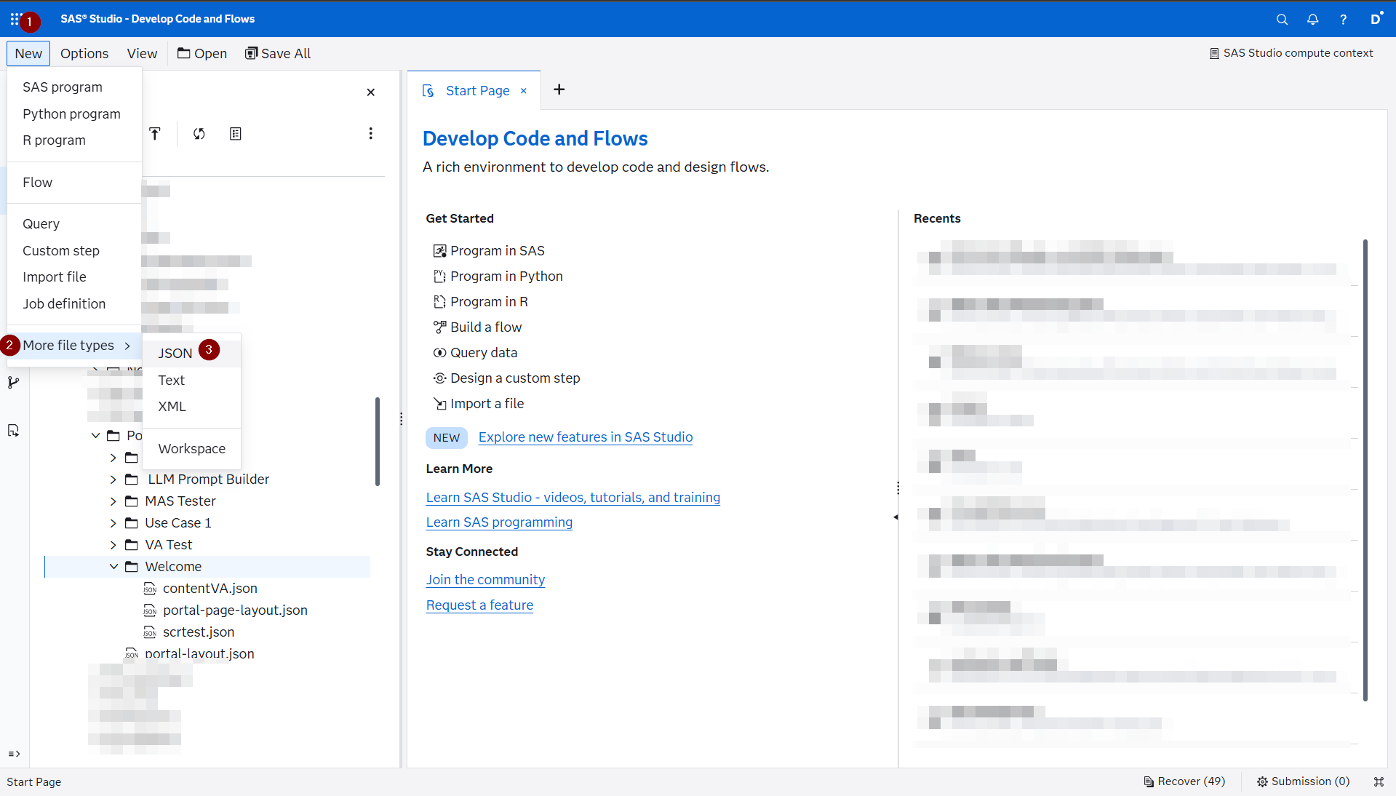Click the Program in R icon
The height and width of the screenshot is (796, 1396).
point(439,302)
